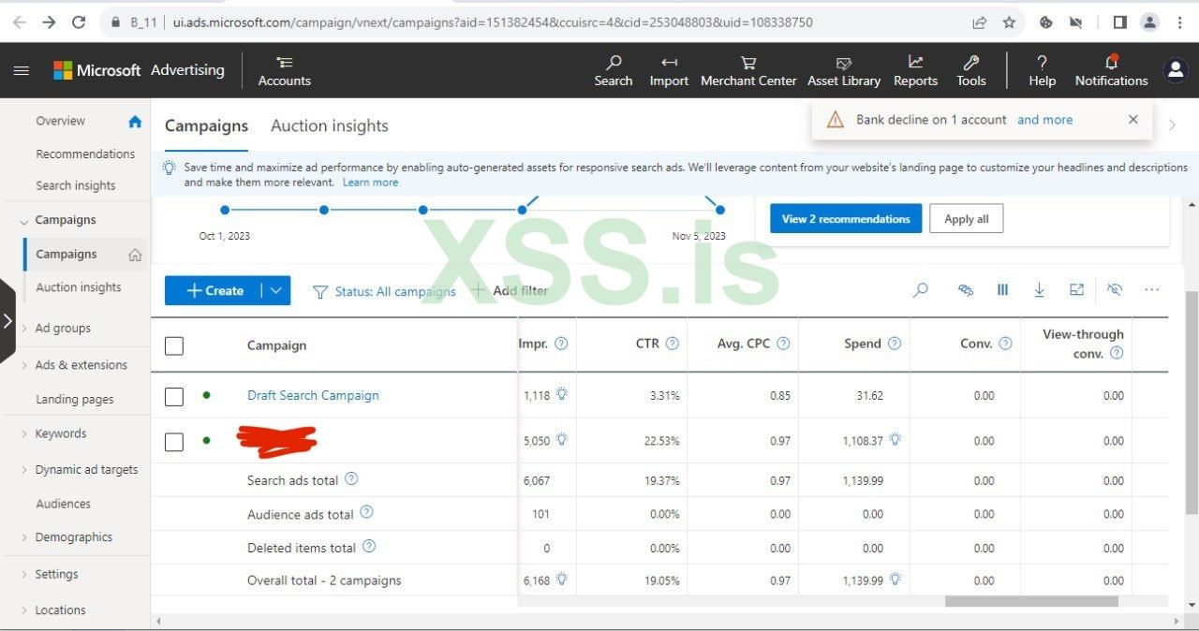The image size is (1199, 631).
Task: Click the Apply all button
Action: click(967, 218)
